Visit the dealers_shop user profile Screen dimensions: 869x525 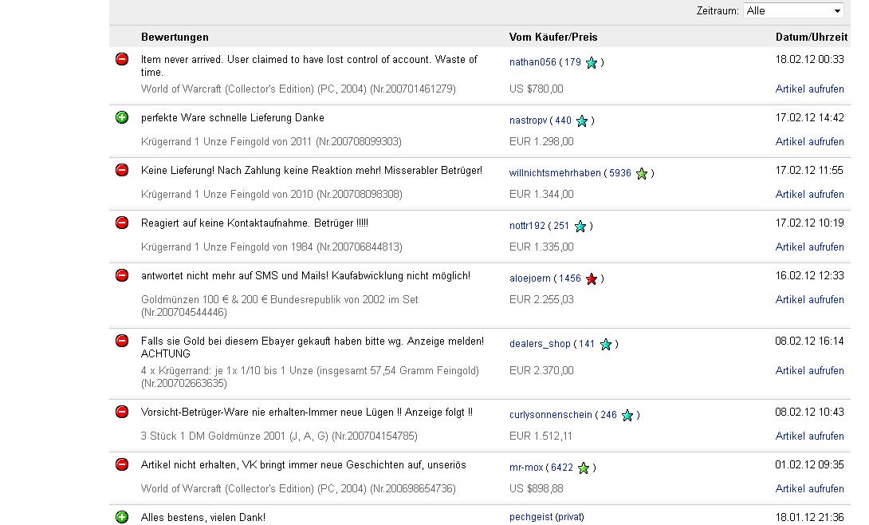click(x=540, y=344)
